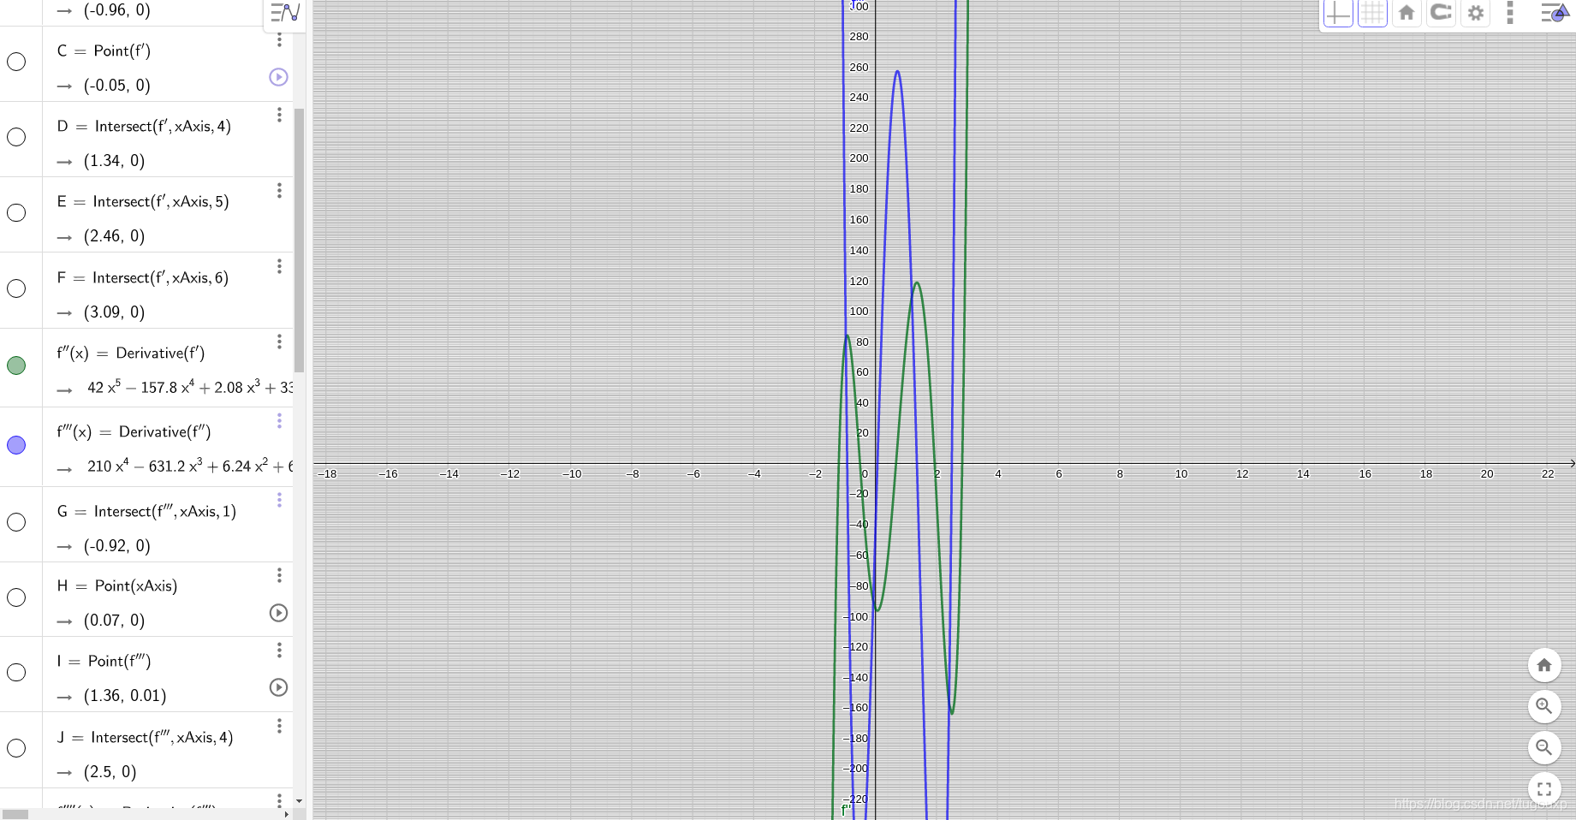Open the style bar three-dot menu

point(1510,13)
